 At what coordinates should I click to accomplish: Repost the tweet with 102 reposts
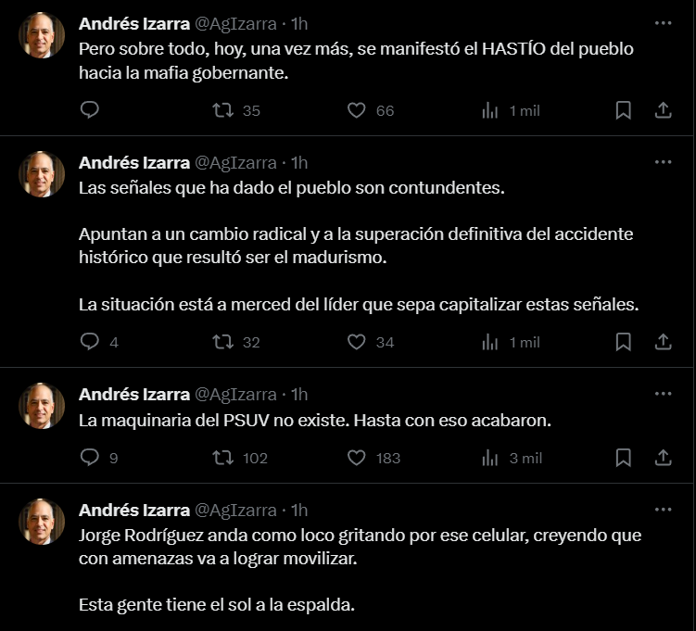(x=222, y=458)
